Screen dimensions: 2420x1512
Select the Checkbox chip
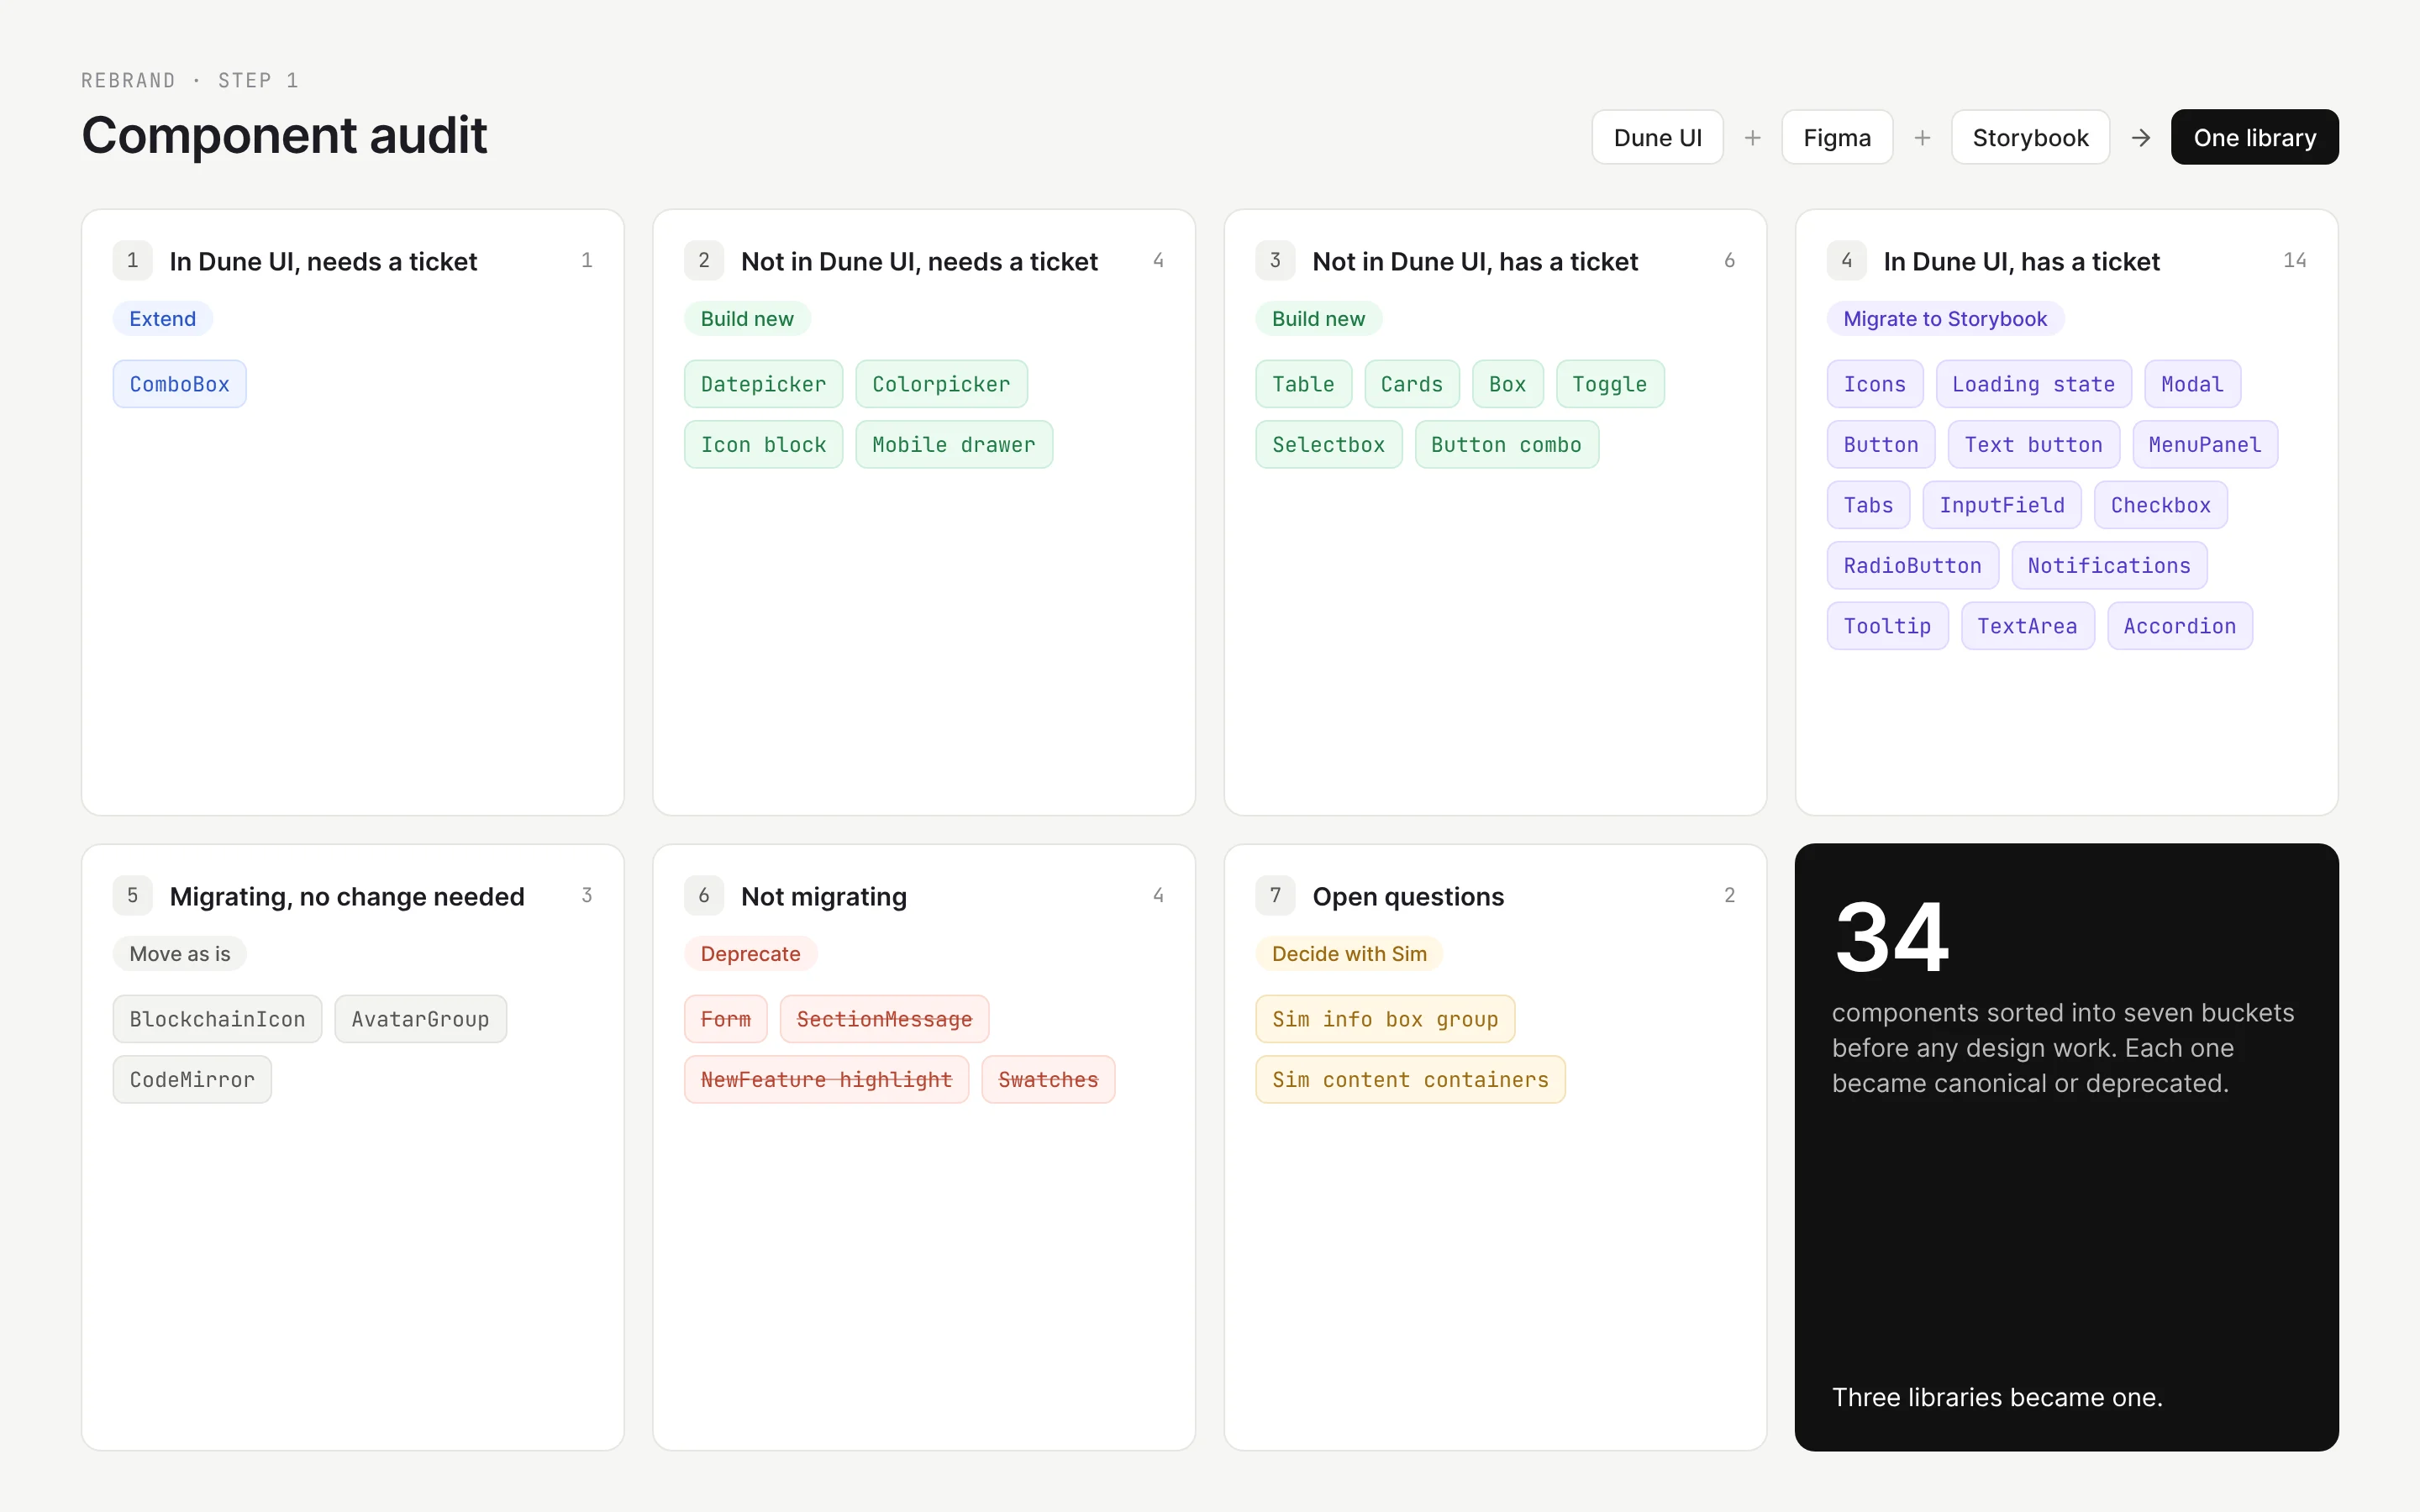coord(2161,505)
